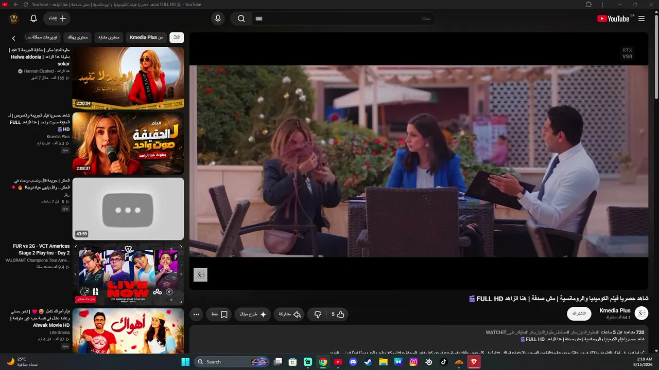Open the Kmedia Plus channel name link

click(x=615, y=310)
